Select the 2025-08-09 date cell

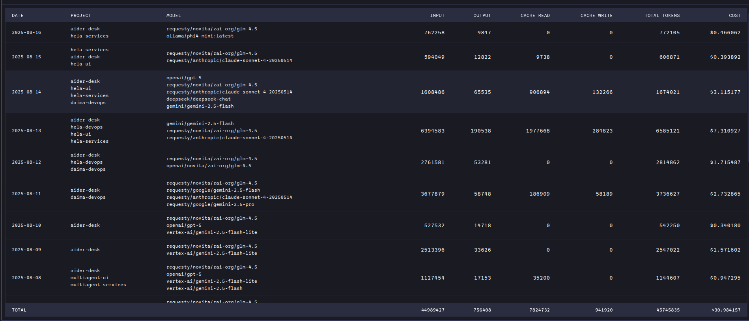(26, 250)
